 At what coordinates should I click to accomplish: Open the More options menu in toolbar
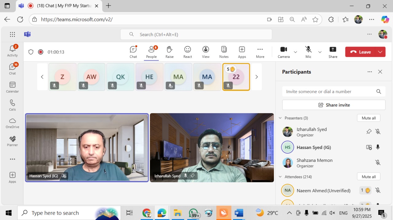coord(260,52)
